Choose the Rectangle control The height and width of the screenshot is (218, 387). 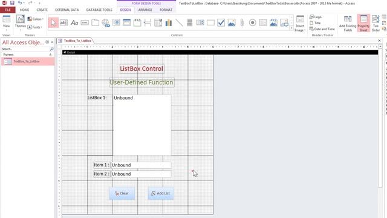210,23
